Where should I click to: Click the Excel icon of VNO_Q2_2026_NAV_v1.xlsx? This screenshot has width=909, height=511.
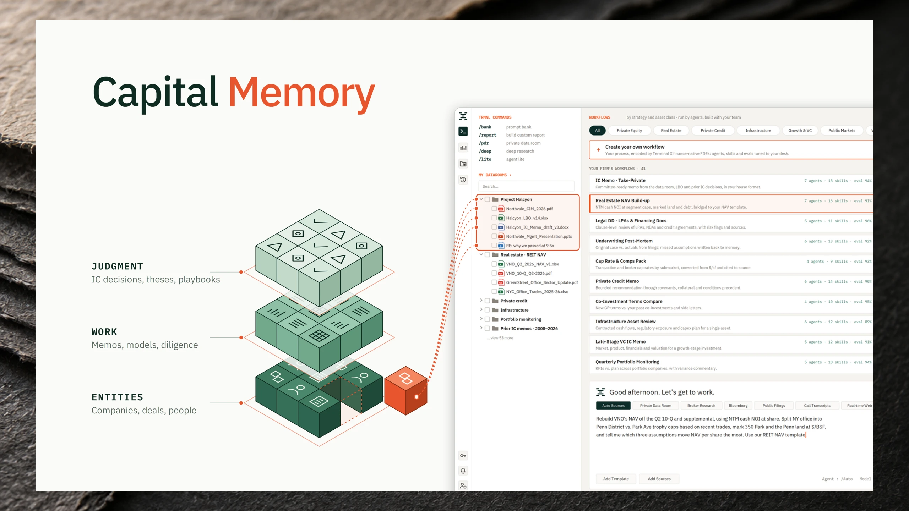[501, 264]
